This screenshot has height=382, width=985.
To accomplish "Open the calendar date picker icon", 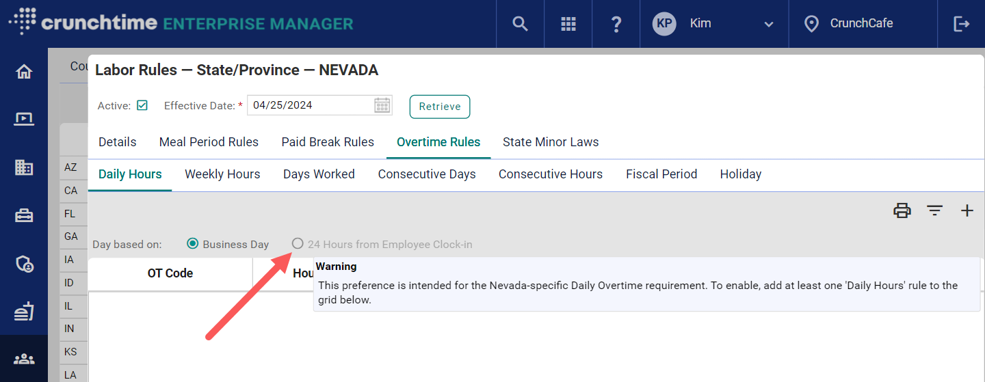I will click(x=382, y=105).
